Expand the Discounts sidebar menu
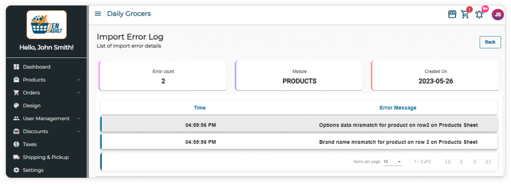 (46, 131)
